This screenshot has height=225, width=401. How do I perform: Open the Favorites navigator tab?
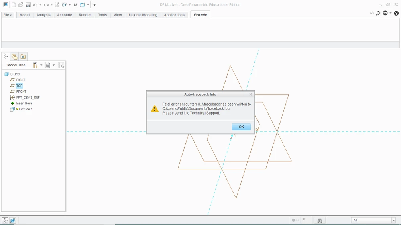coord(23,56)
